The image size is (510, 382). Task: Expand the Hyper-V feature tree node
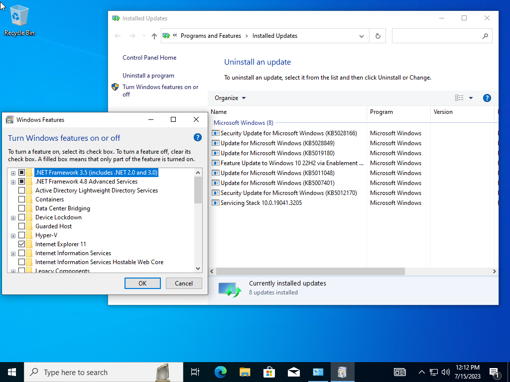pyautogui.click(x=13, y=236)
